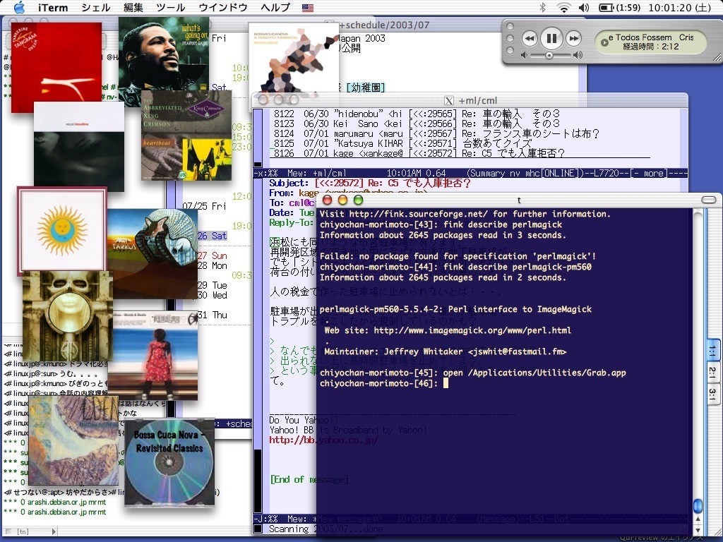The width and height of the screenshot is (723, 542).
Task: Select message 8122 from hidenobu in Mew summary
Action: tap(417, 114)
